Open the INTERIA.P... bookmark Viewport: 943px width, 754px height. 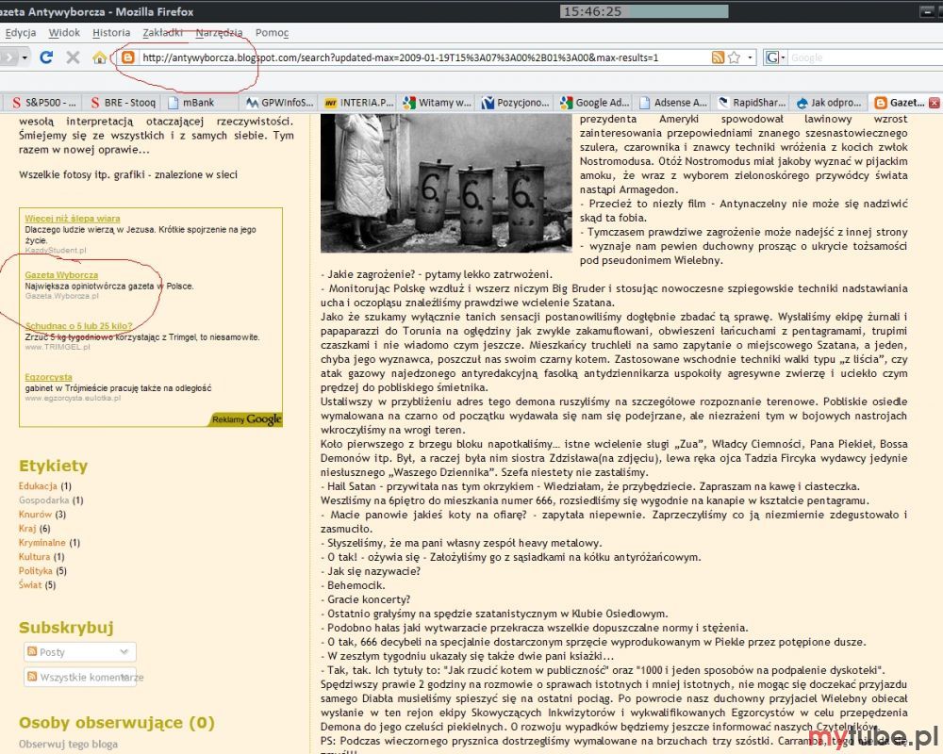(359, 103)
